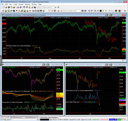Click the first workspace tab scroll arrow
Viewport: 128px width, 121px height.
coord(2,117)
